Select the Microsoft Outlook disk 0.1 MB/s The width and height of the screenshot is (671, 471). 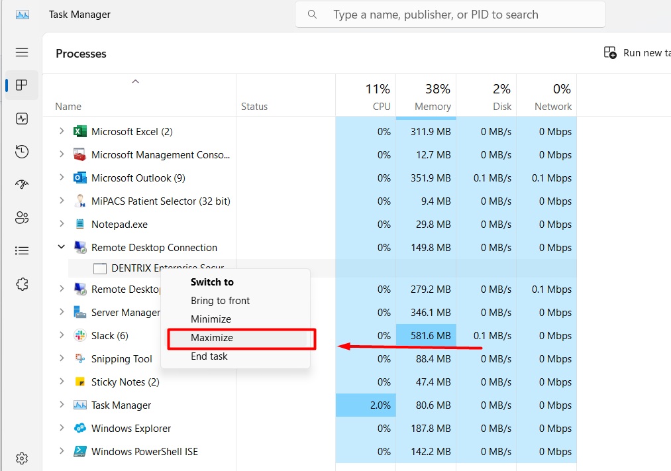pyautogui.click(x=492, y=178)
